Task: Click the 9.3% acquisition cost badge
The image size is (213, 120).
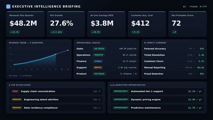Action: click(x=136, y=32)
